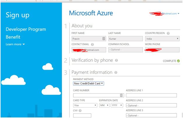Open the Card Type dropdown showing Visa
183x118 pixels.
point(85,105)
